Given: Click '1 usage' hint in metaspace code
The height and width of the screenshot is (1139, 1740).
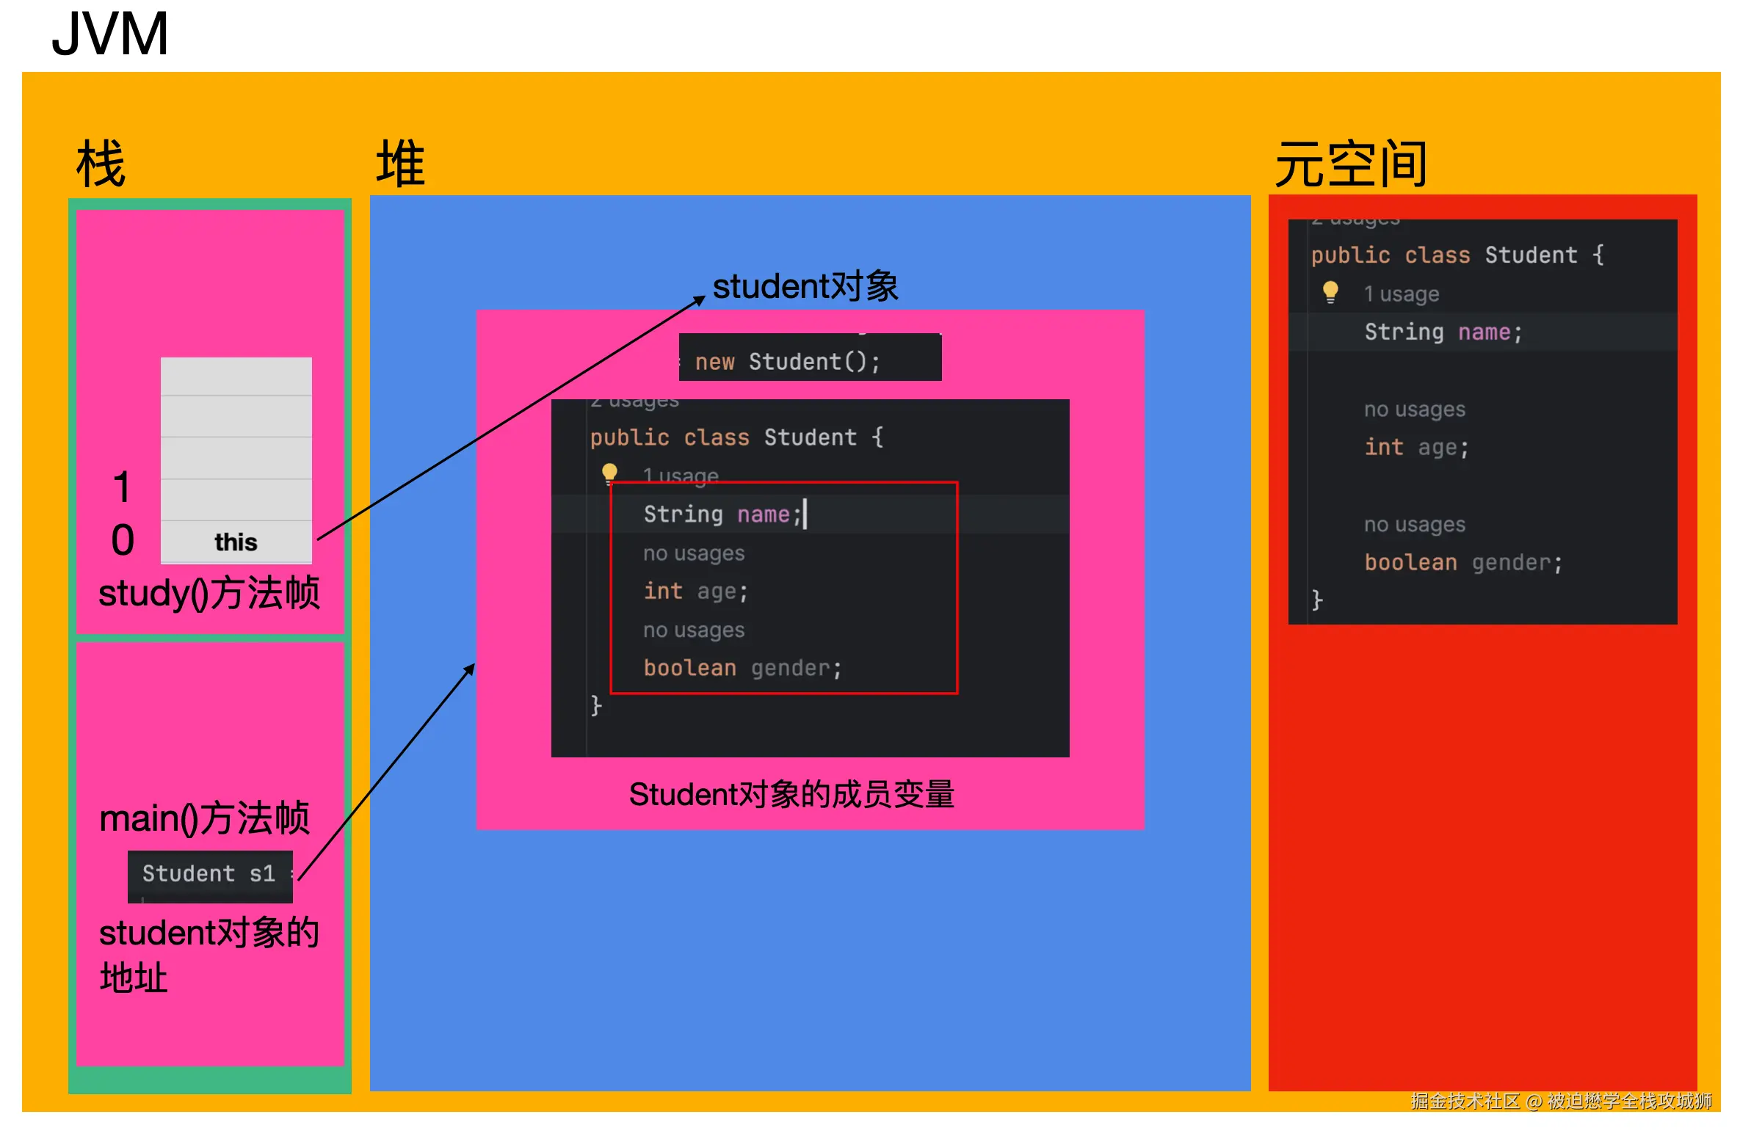Looking at the screenshot, I should (1402, 294).
